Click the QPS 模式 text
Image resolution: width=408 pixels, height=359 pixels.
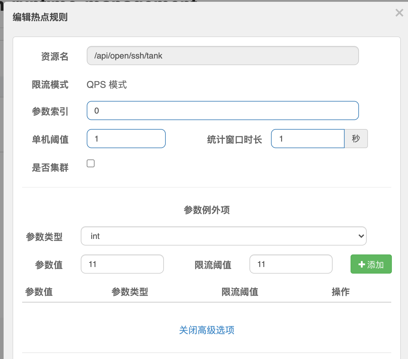106,85
